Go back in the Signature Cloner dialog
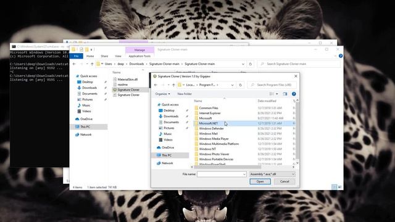The height and width of the screenshot is (222, 395). [156, 85]
